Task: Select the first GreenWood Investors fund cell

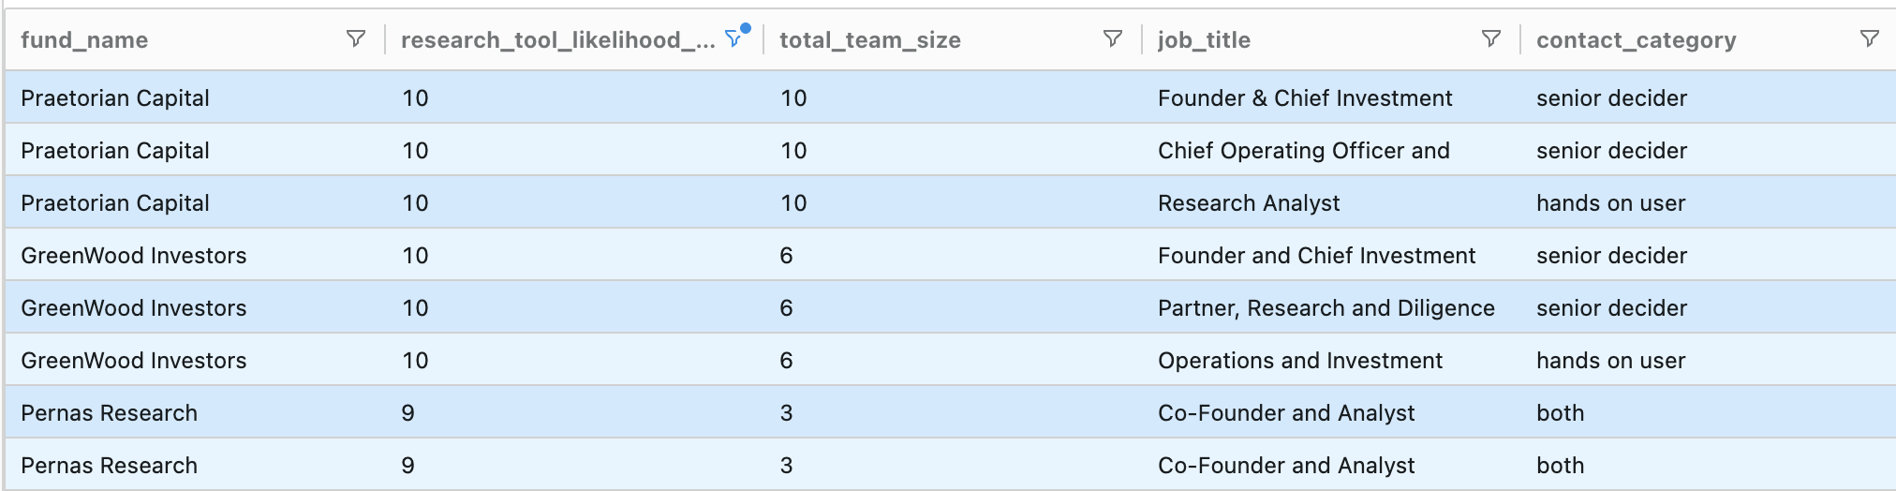Action: pyautogui.click(x=134, y=256)
